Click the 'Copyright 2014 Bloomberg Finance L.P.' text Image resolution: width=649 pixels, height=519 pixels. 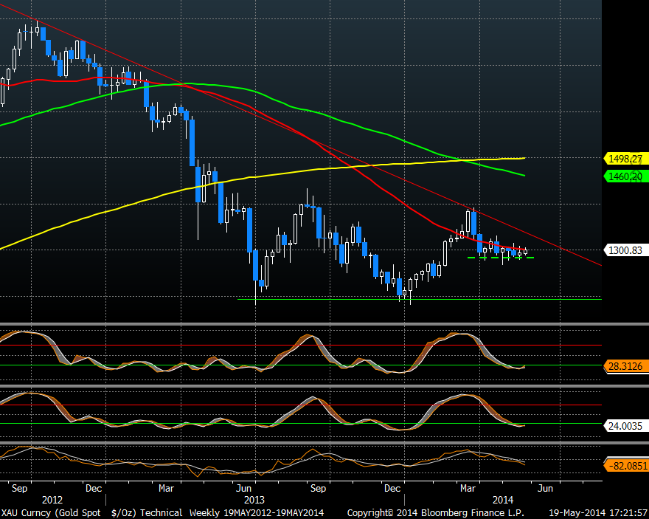pyautogui.click(x=435, y=513)
